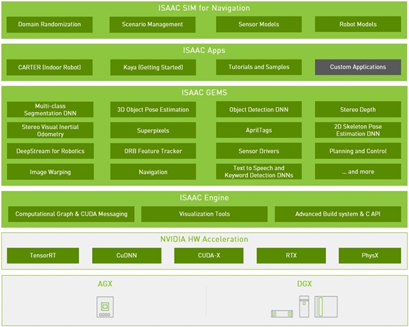Click the '... and more' box
This screenshot has height=327, width=409.
[358, 171]
